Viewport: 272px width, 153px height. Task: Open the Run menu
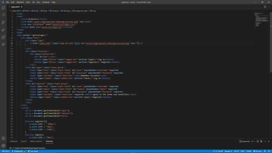click(38, 2)
